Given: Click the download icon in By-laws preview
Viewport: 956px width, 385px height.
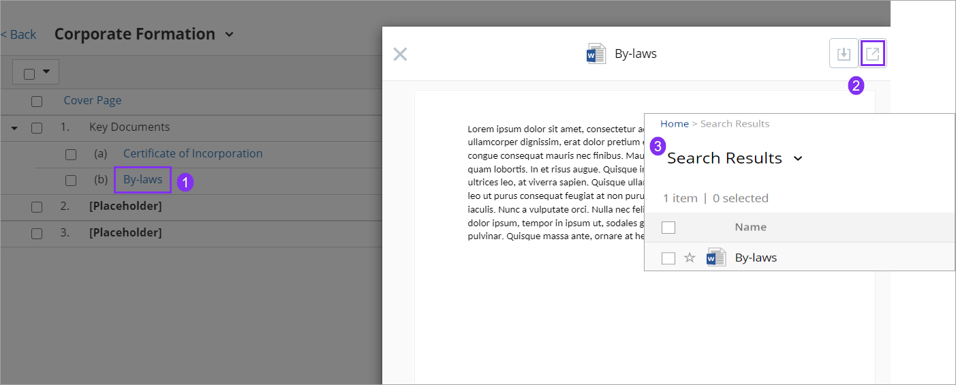Looking at the screenshot, I should [844, 54].
